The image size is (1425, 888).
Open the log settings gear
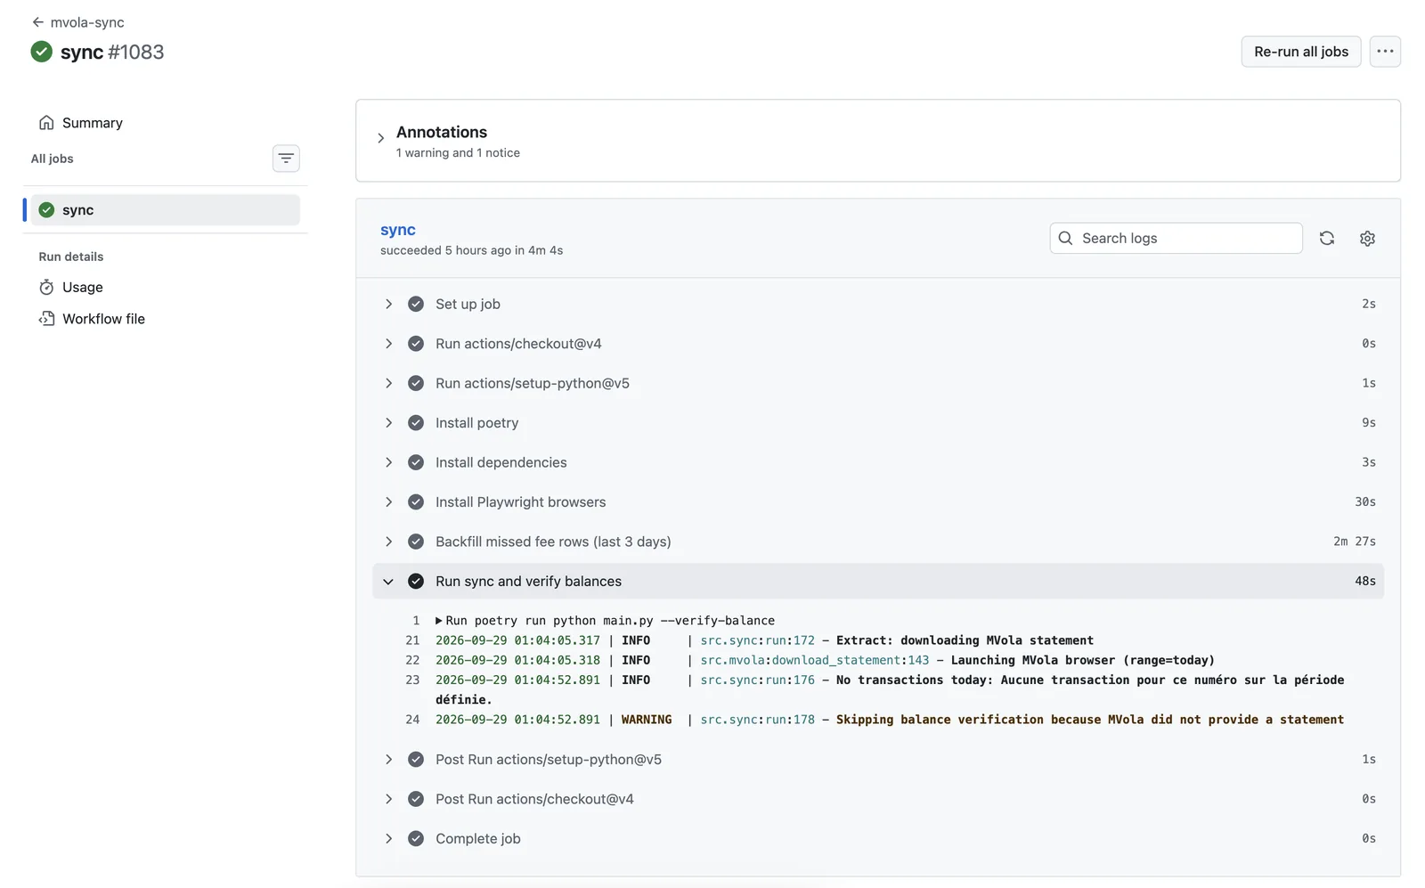pos(1367,238)
